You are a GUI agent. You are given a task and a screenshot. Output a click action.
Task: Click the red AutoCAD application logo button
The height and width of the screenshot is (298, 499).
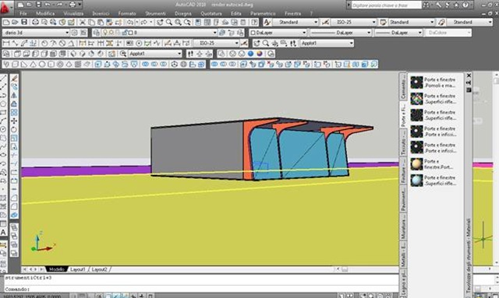[5, 8]
